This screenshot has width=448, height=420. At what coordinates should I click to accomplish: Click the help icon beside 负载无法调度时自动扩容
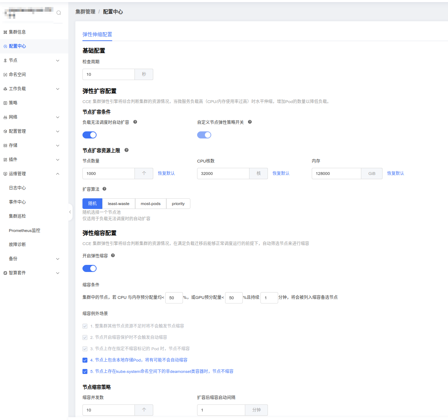(x=135, y=122)
